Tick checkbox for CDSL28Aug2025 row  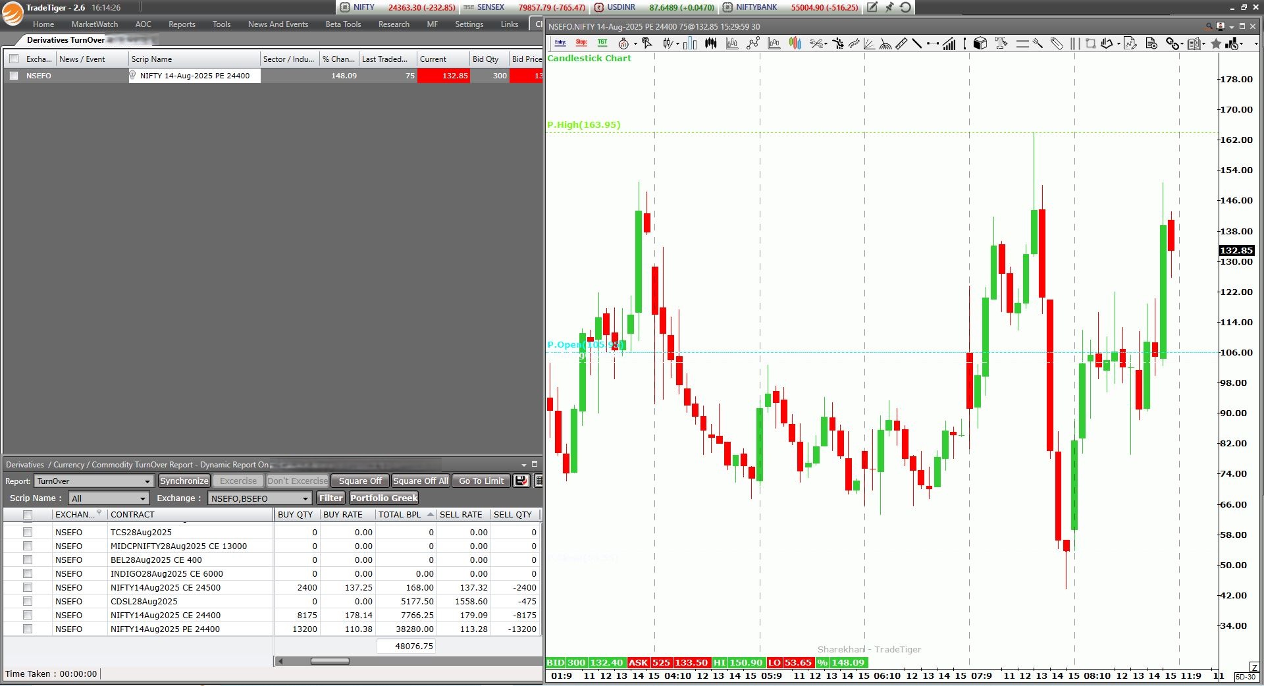[28, 601]
